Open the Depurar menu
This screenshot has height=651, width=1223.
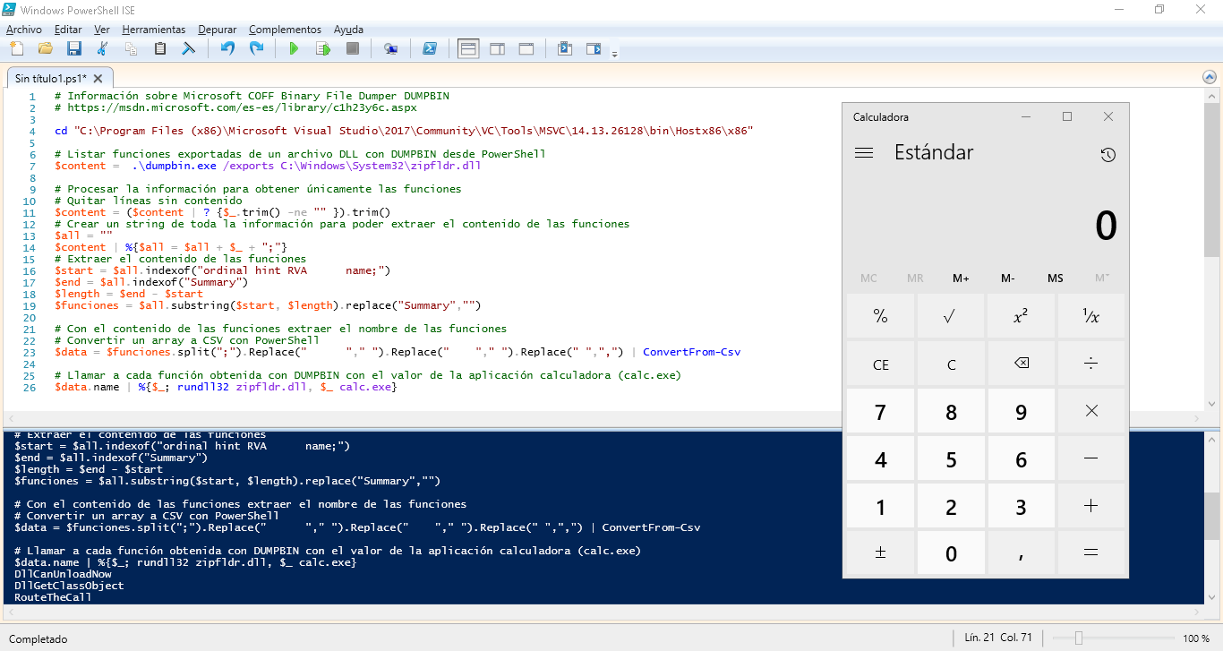[217, 29]
